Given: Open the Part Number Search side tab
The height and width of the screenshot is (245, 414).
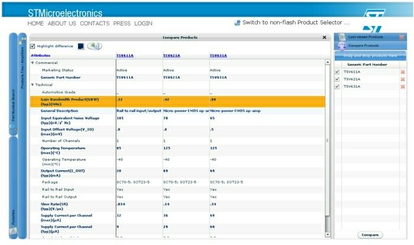Looking at the screenshot, I should pos(13,84).
